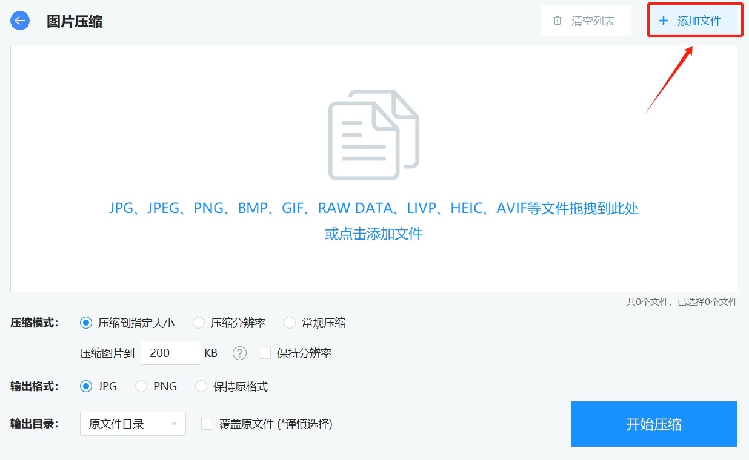Click the arrow on the 输出目录 combo box
The width and height of the screenshot is (749, 460).
[x=175, y=424]
